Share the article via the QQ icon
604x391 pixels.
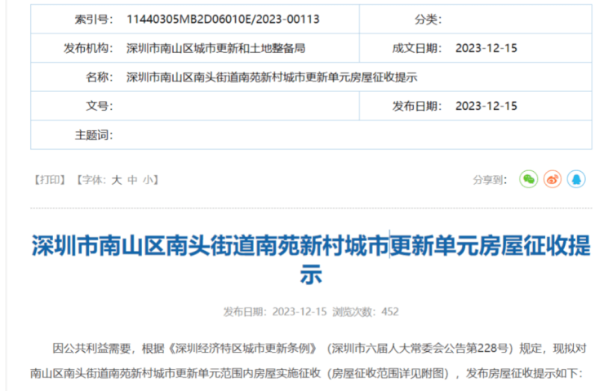577,179
